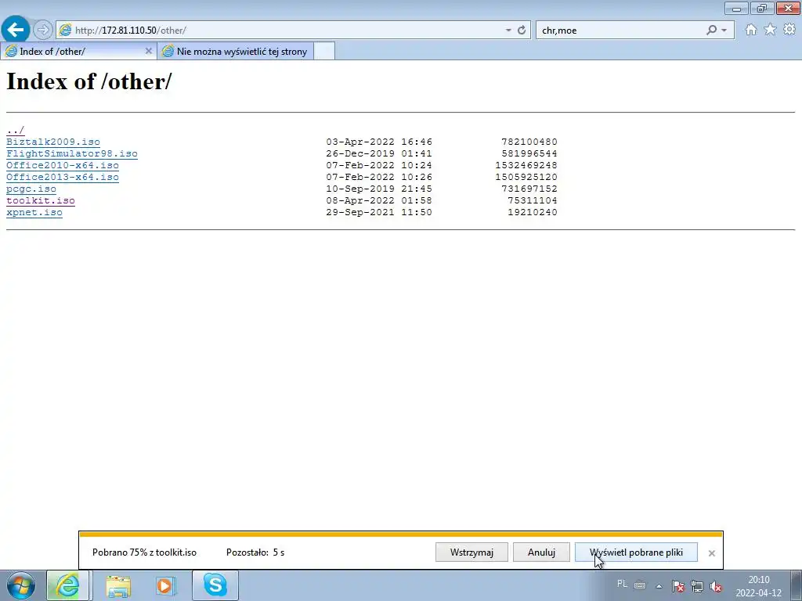Close the Index of /other/ tab
Screen dimensions: 802x601
148,51
